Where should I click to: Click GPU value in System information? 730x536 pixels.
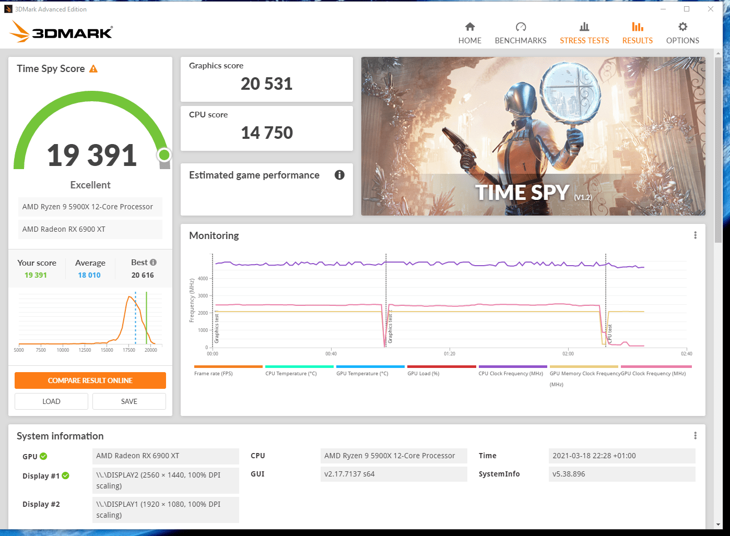click(166, 456)
